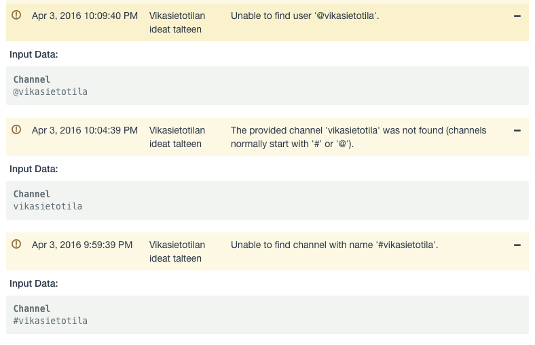Open Vikasietotilan ideat talteen in first entry
Image resolution: width=535 pixels, height=345 pixels.
click(177, 22)
